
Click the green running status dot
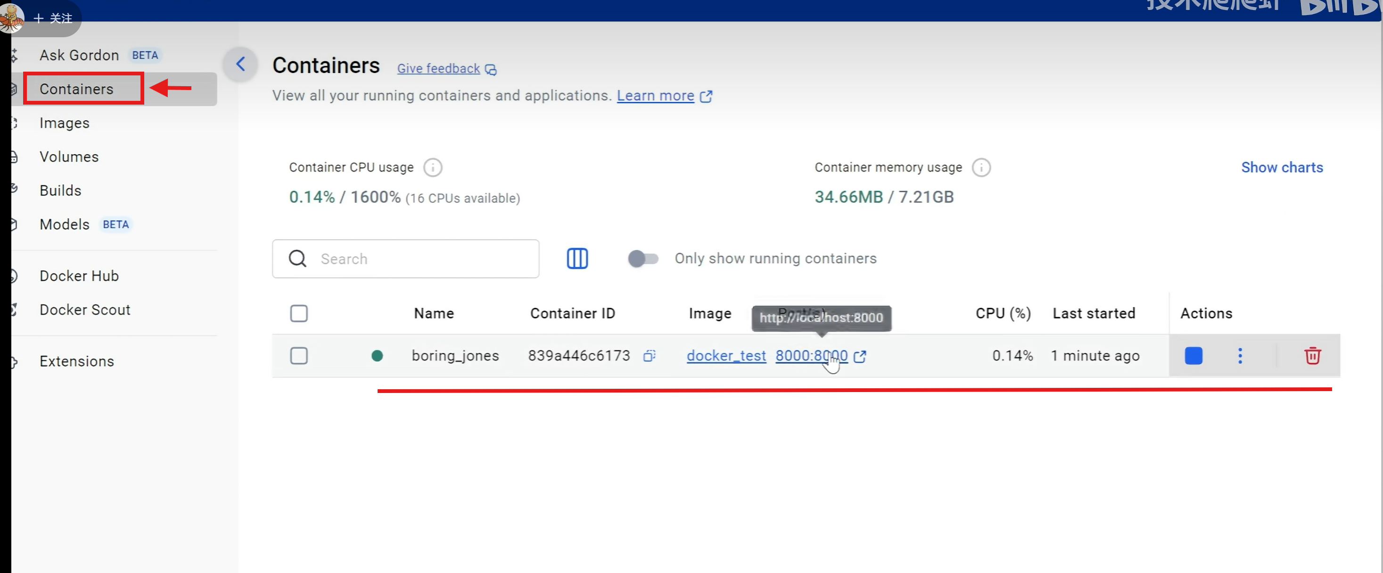(377, 356)
